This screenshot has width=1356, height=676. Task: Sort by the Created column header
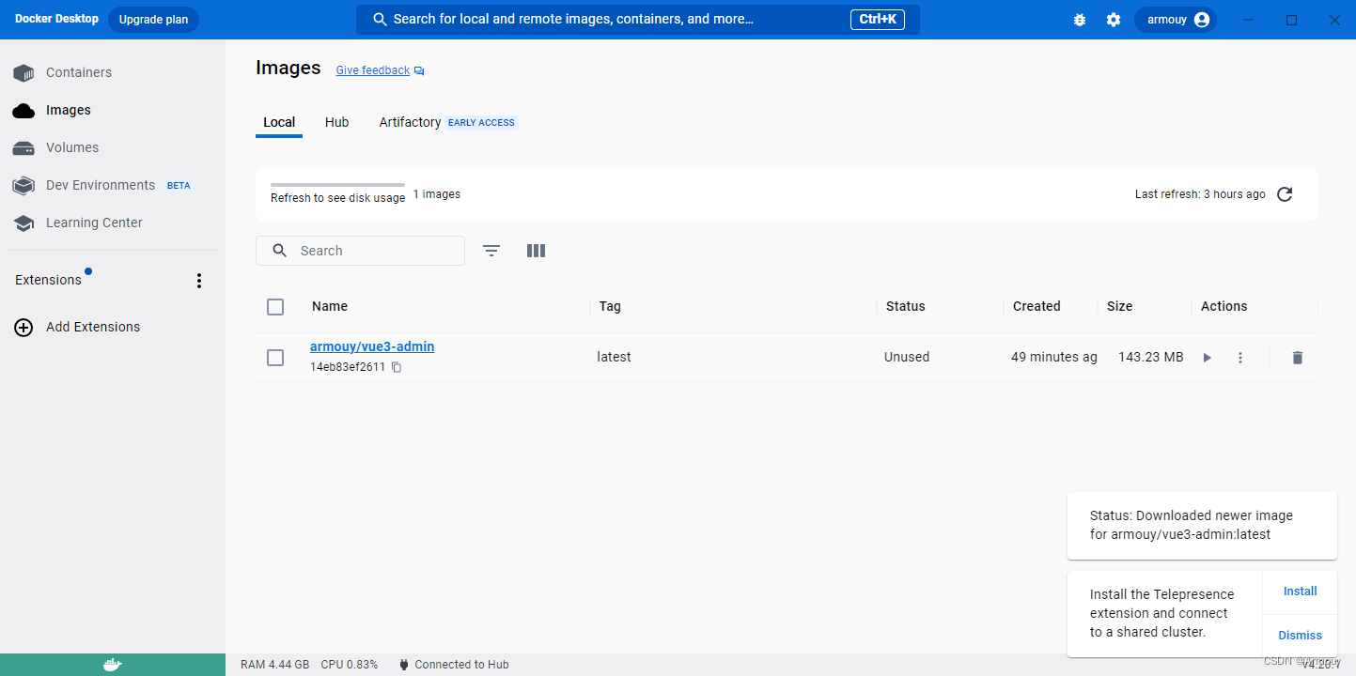1036,306
